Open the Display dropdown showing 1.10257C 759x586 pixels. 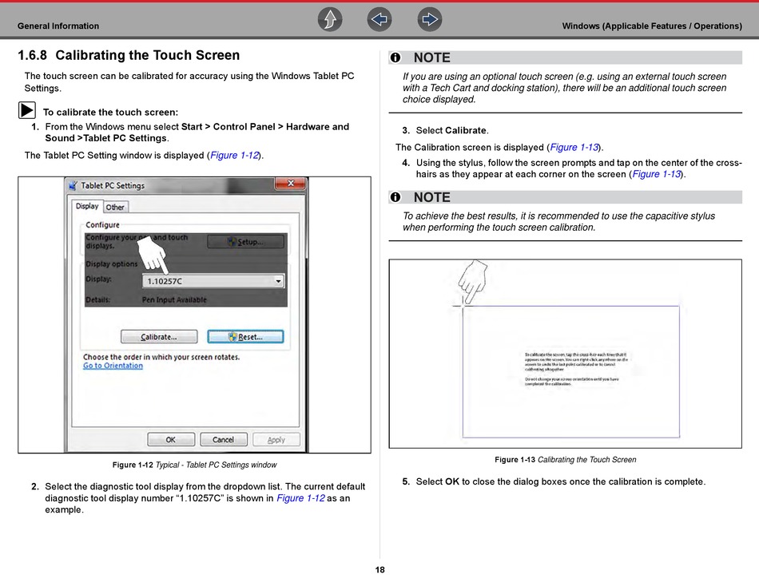coord(213,281)
